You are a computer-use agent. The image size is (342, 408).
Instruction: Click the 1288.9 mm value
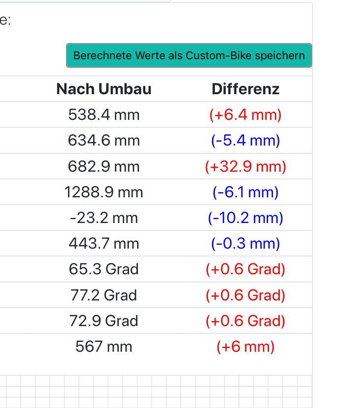tap(104, 192)
